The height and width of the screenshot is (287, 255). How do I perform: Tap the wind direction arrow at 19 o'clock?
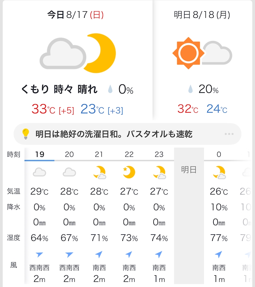(x=39, y=254)
